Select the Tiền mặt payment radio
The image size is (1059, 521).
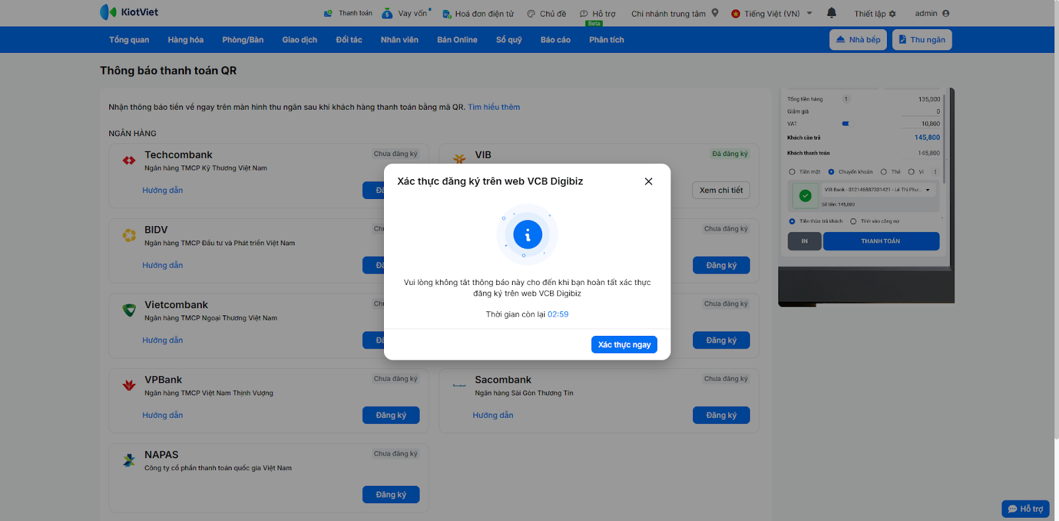tap(792, 172)
